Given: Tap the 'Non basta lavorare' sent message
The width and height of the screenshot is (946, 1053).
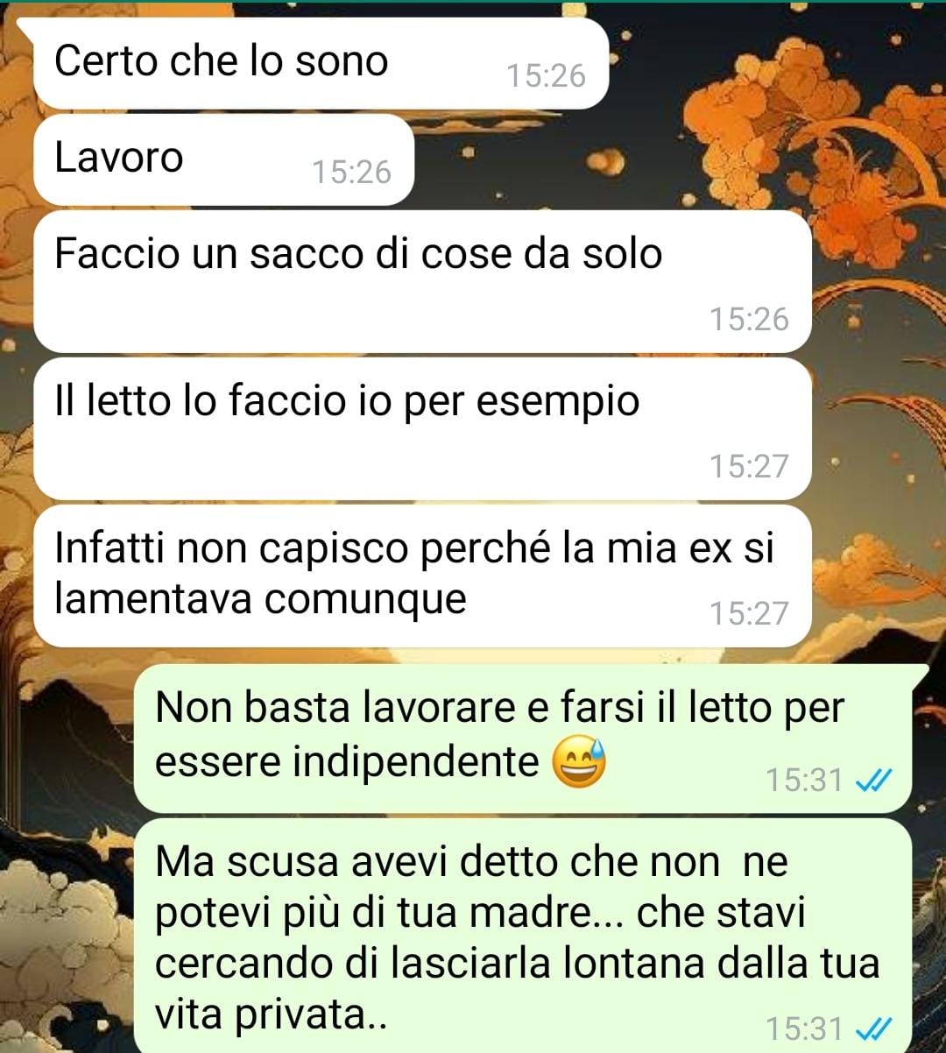Looking at the screenshot, I should point(523,739).
